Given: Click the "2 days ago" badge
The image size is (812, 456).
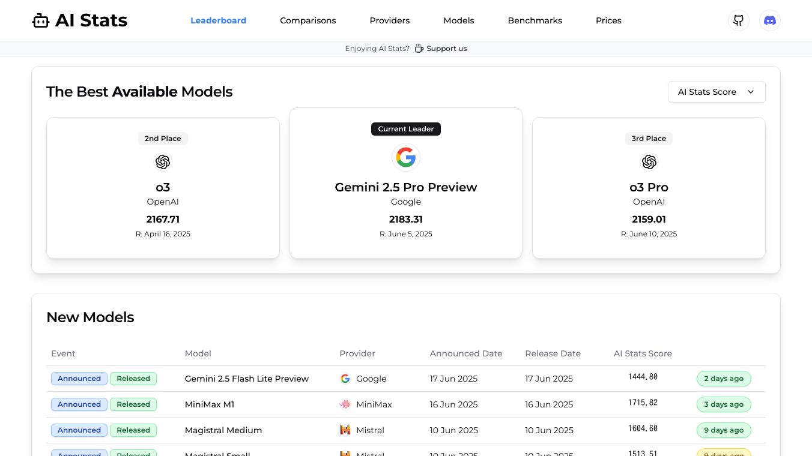Looking at the screenshot, I should 724,379.
